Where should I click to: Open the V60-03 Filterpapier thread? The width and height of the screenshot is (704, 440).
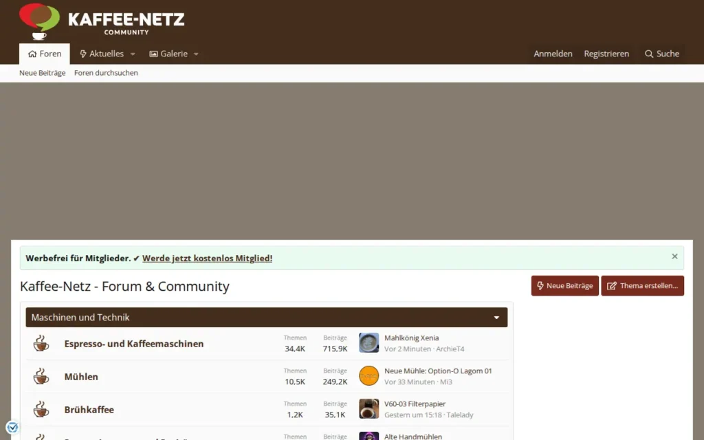[x=415, y=404]
